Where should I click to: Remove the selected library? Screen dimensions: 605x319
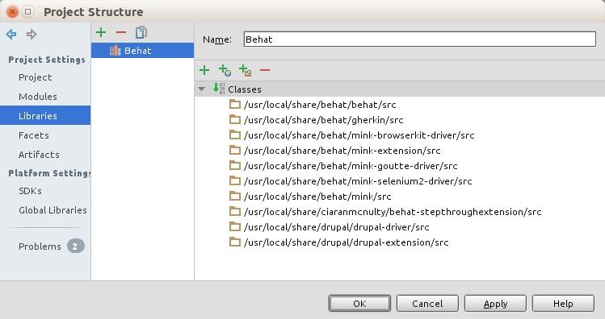coord(121,32)
